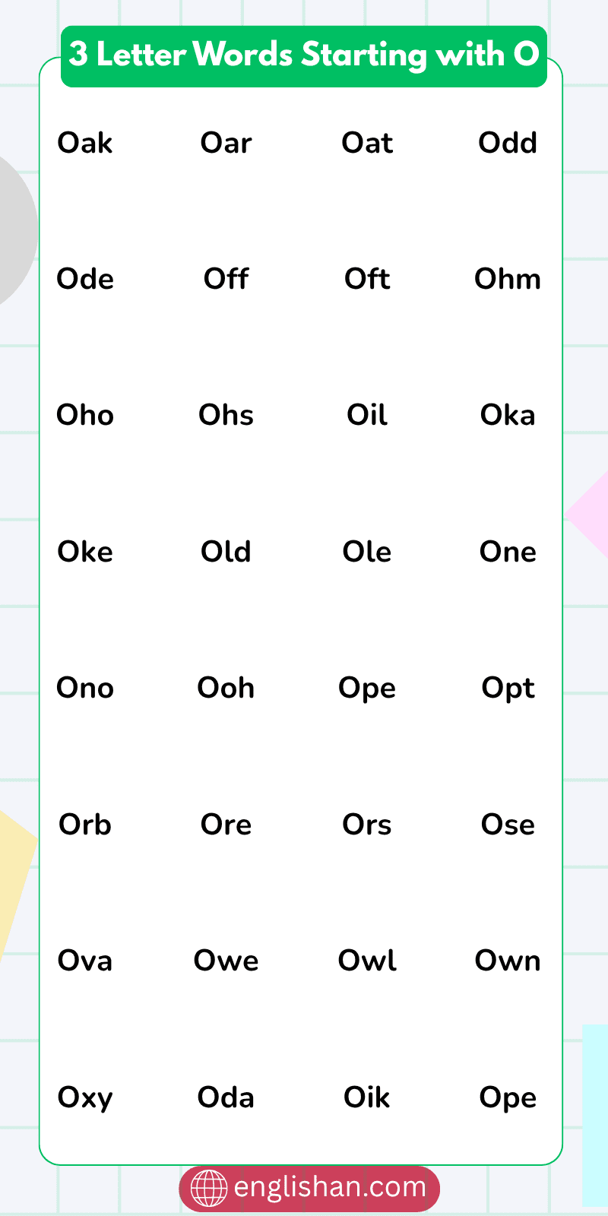Viewport: 608px width, 1216px height.
Task: Click the green title banner heading
Action: (x=304, y=55)
